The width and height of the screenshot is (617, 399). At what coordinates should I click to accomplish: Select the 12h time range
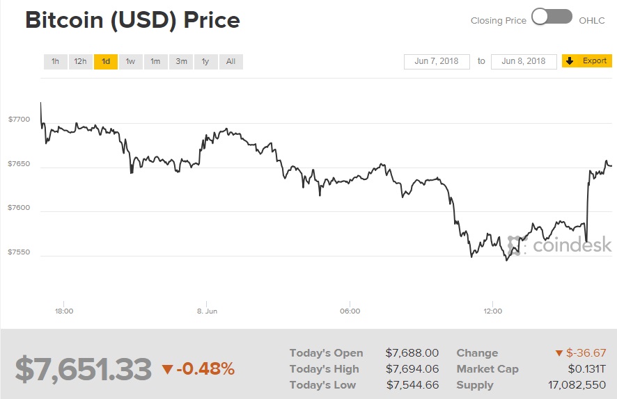pyautogui.click(x=80, y=61)
